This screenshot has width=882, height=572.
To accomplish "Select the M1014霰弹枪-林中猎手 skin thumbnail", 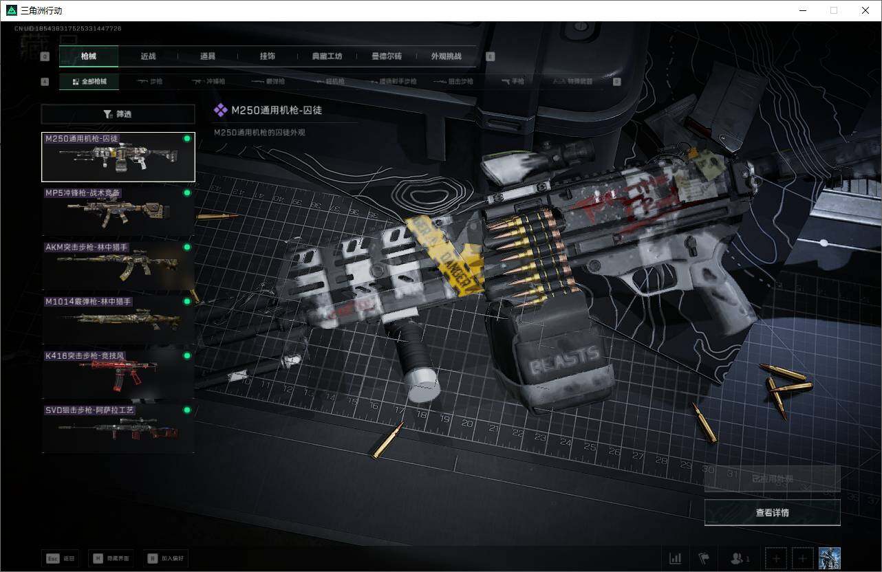I will tap(118, 320).
